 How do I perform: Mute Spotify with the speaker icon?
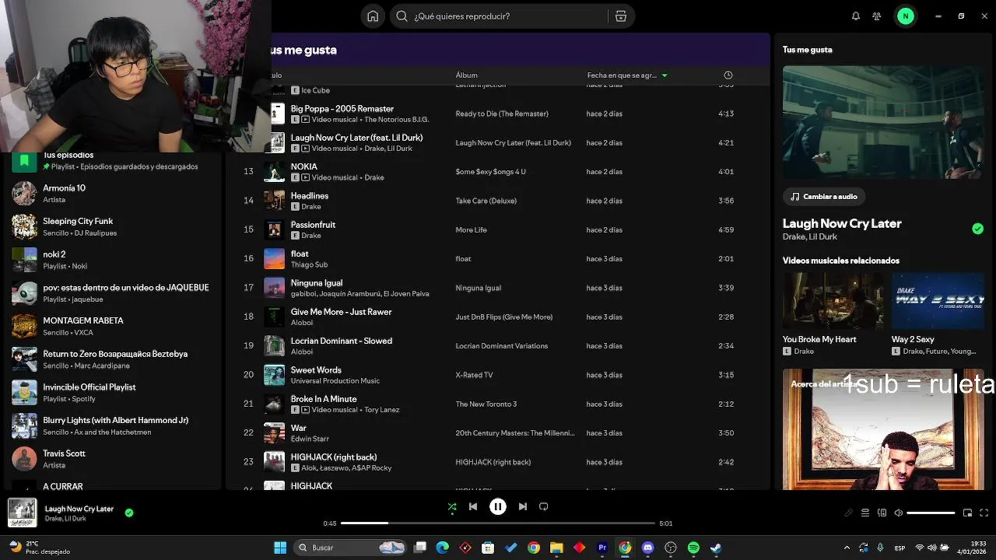pos(898,513)
